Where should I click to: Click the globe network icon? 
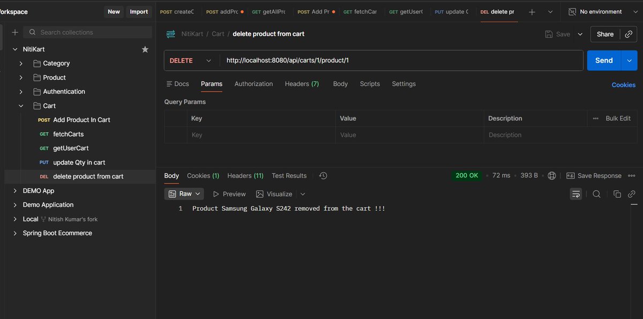pyautogui.click(x=552, y=176)
